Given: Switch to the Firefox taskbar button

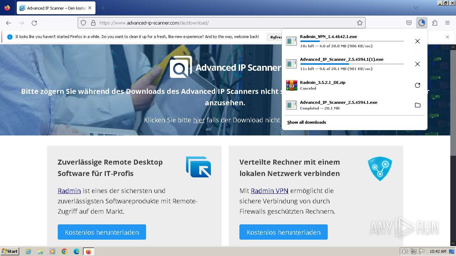Looking at the screenshot, I should pyautogui.click(x=88, y=251).
